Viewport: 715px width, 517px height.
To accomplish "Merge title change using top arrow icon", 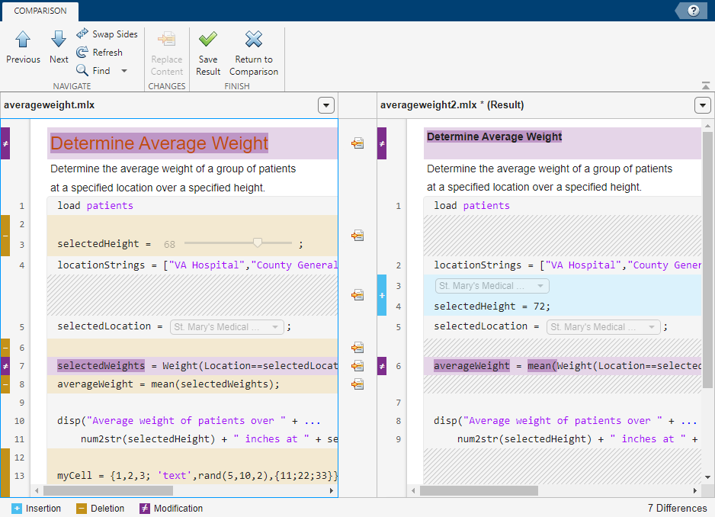I will pos(357,143).
